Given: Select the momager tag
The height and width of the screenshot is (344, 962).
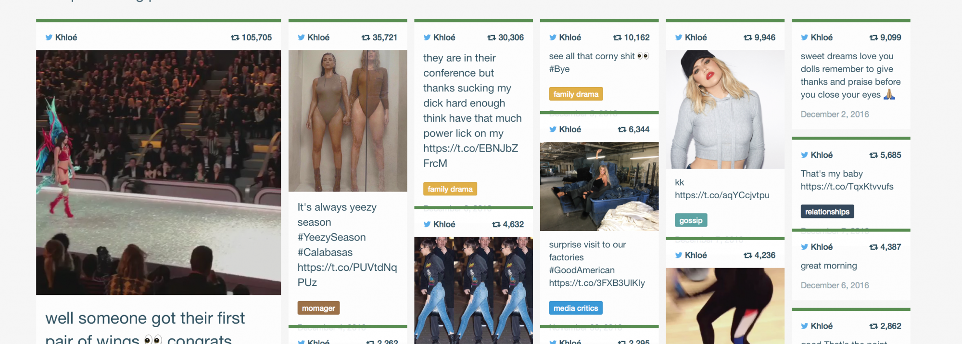Looking at the screenshot, I should [x=318, y=308].
